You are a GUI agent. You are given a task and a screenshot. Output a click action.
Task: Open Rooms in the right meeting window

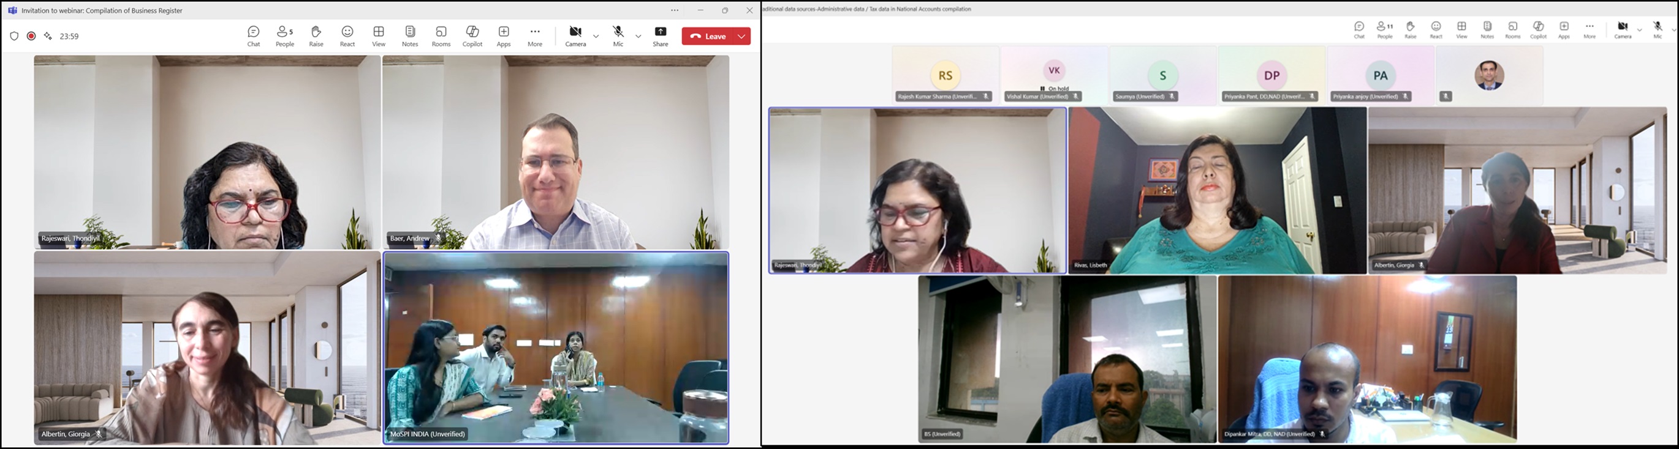[1512, 30]
